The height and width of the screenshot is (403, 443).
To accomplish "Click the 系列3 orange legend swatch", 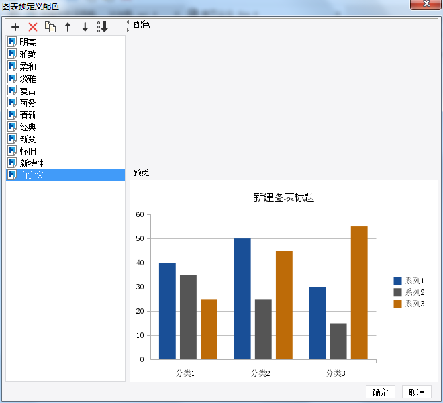I will (397, 304).
